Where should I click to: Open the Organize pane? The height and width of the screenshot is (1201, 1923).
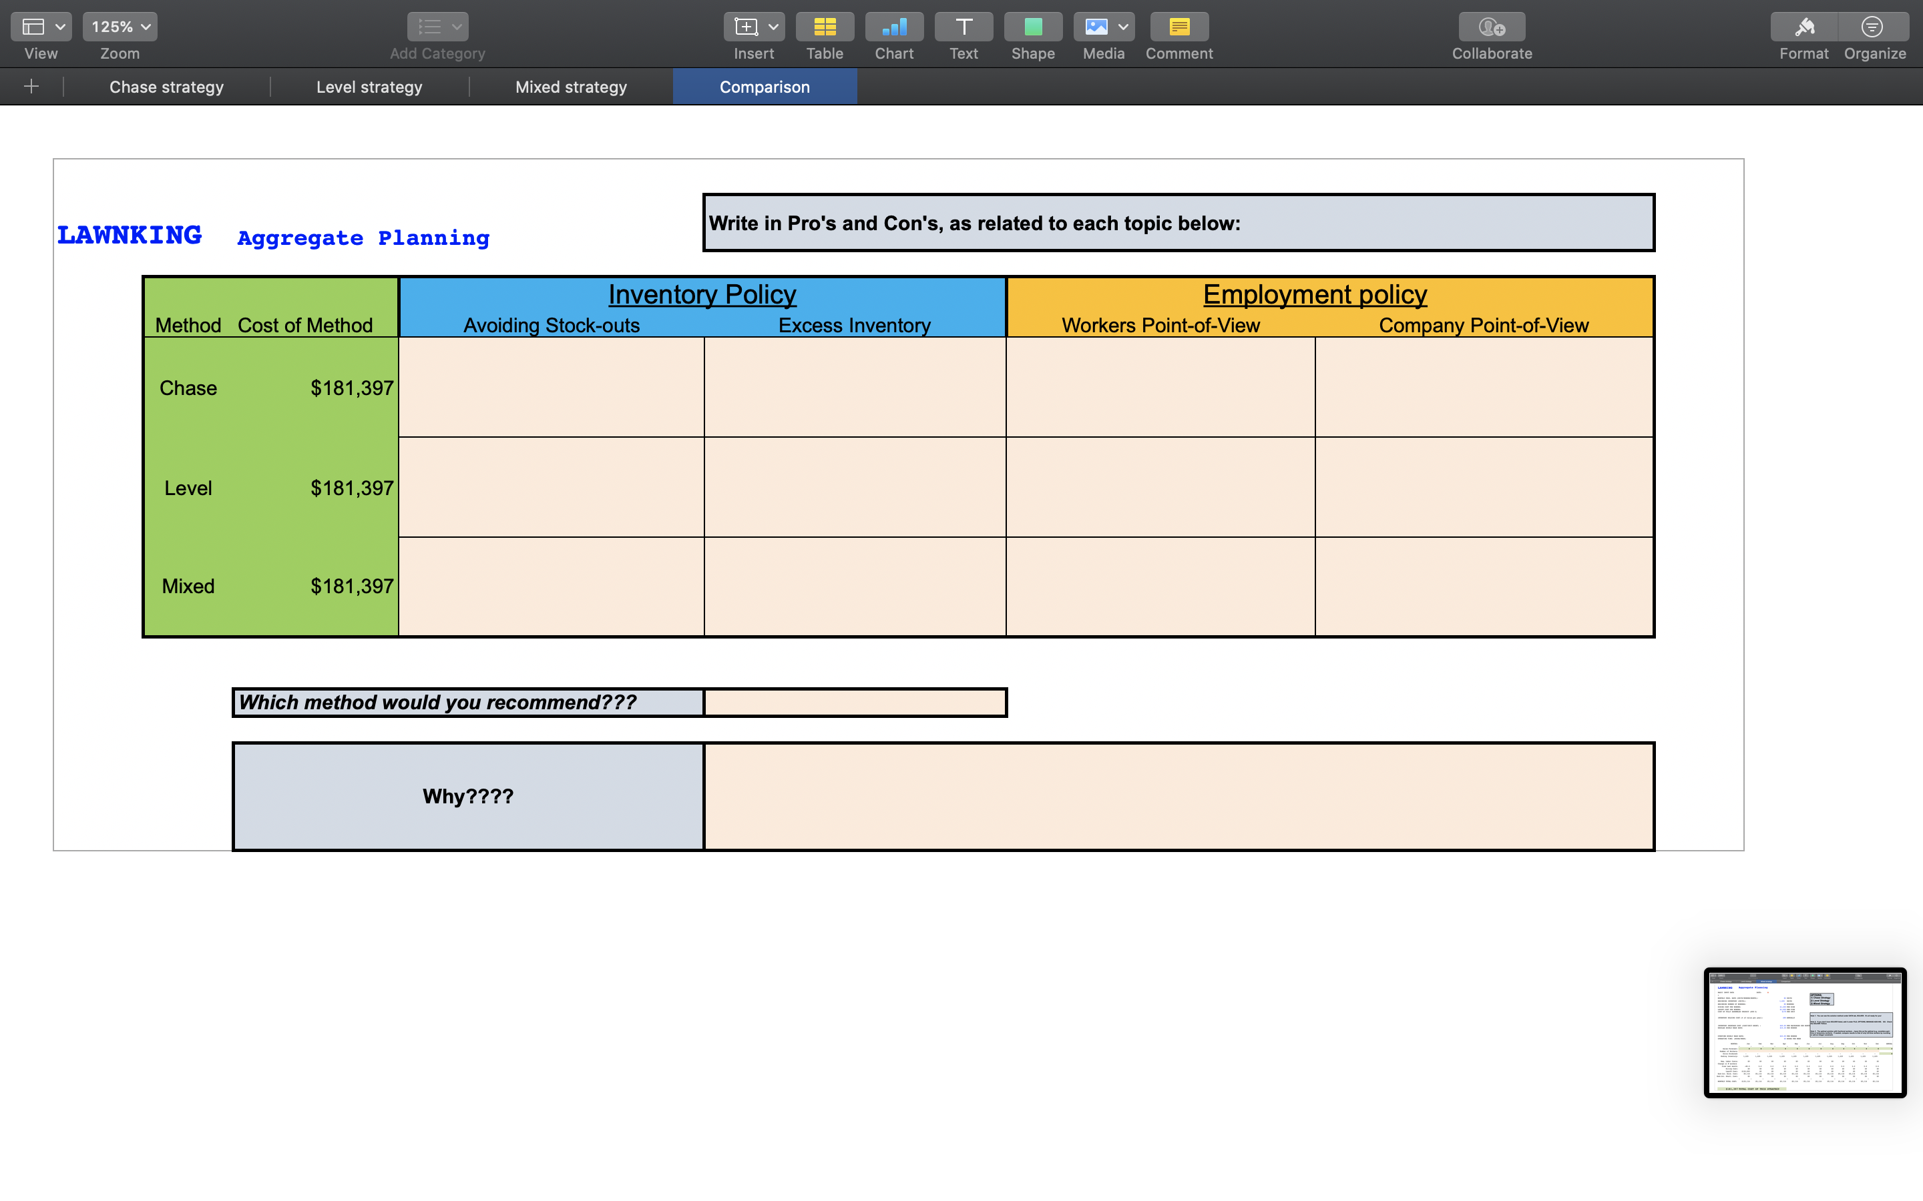(1873, 26)
